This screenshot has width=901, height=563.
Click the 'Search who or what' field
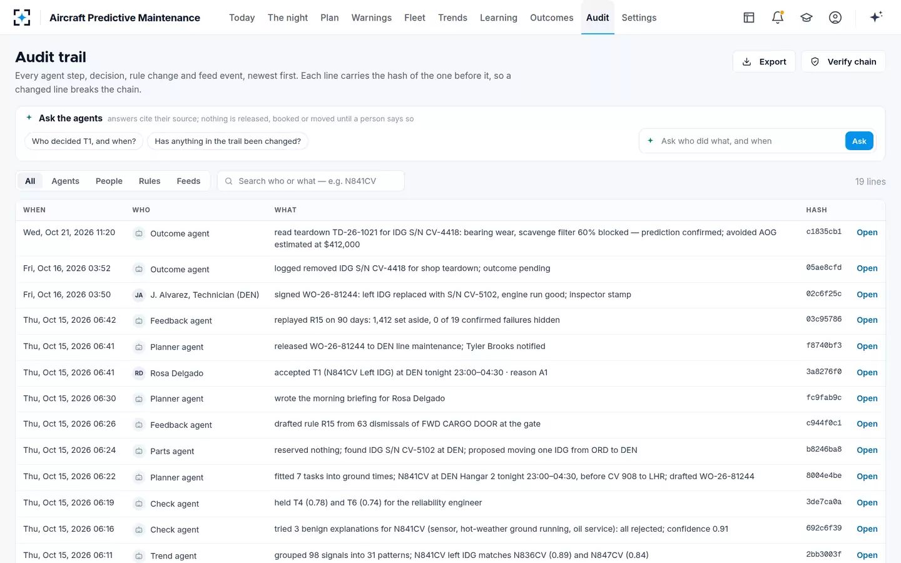coord(310,181)
